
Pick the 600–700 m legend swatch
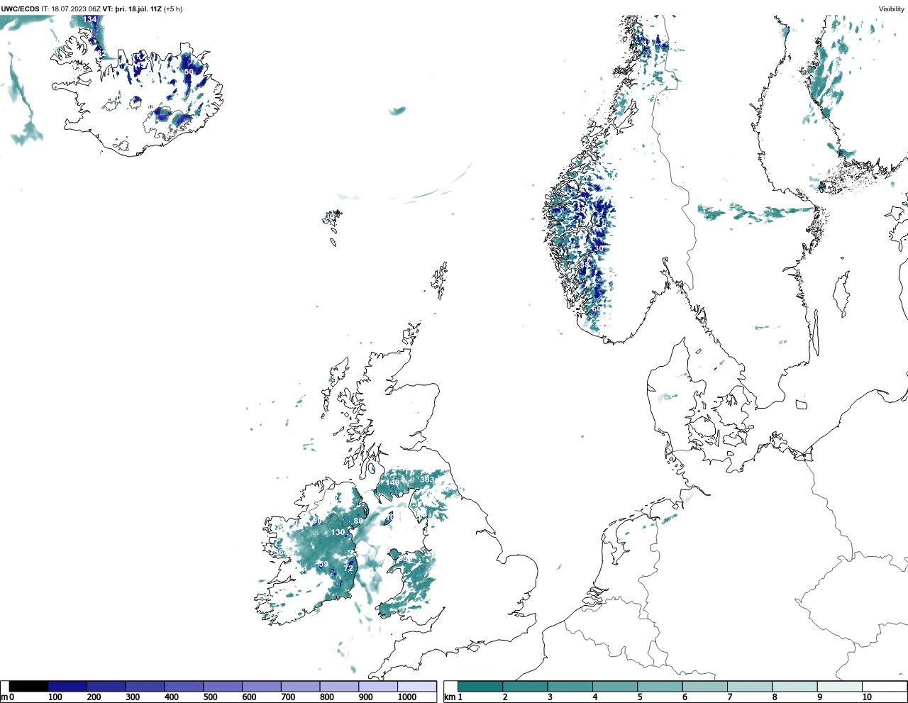tap(261, 686)
